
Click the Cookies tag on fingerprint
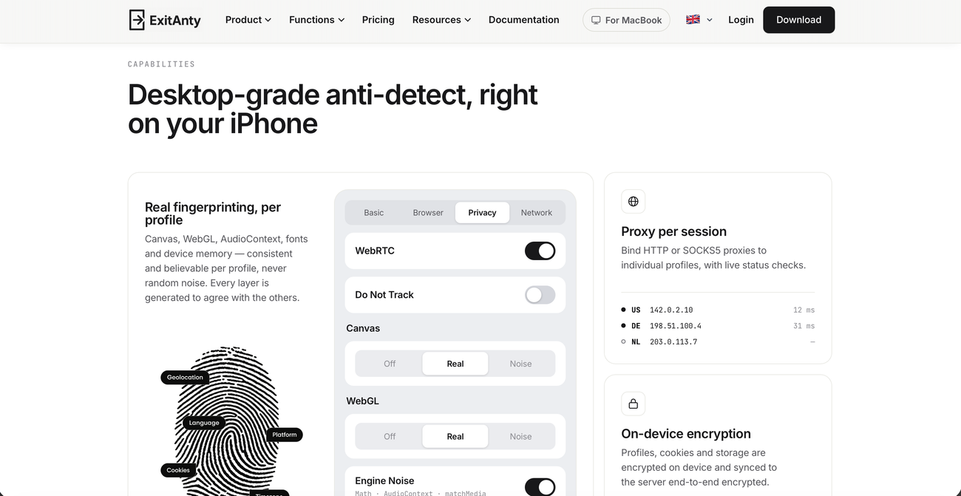(178, 470)
